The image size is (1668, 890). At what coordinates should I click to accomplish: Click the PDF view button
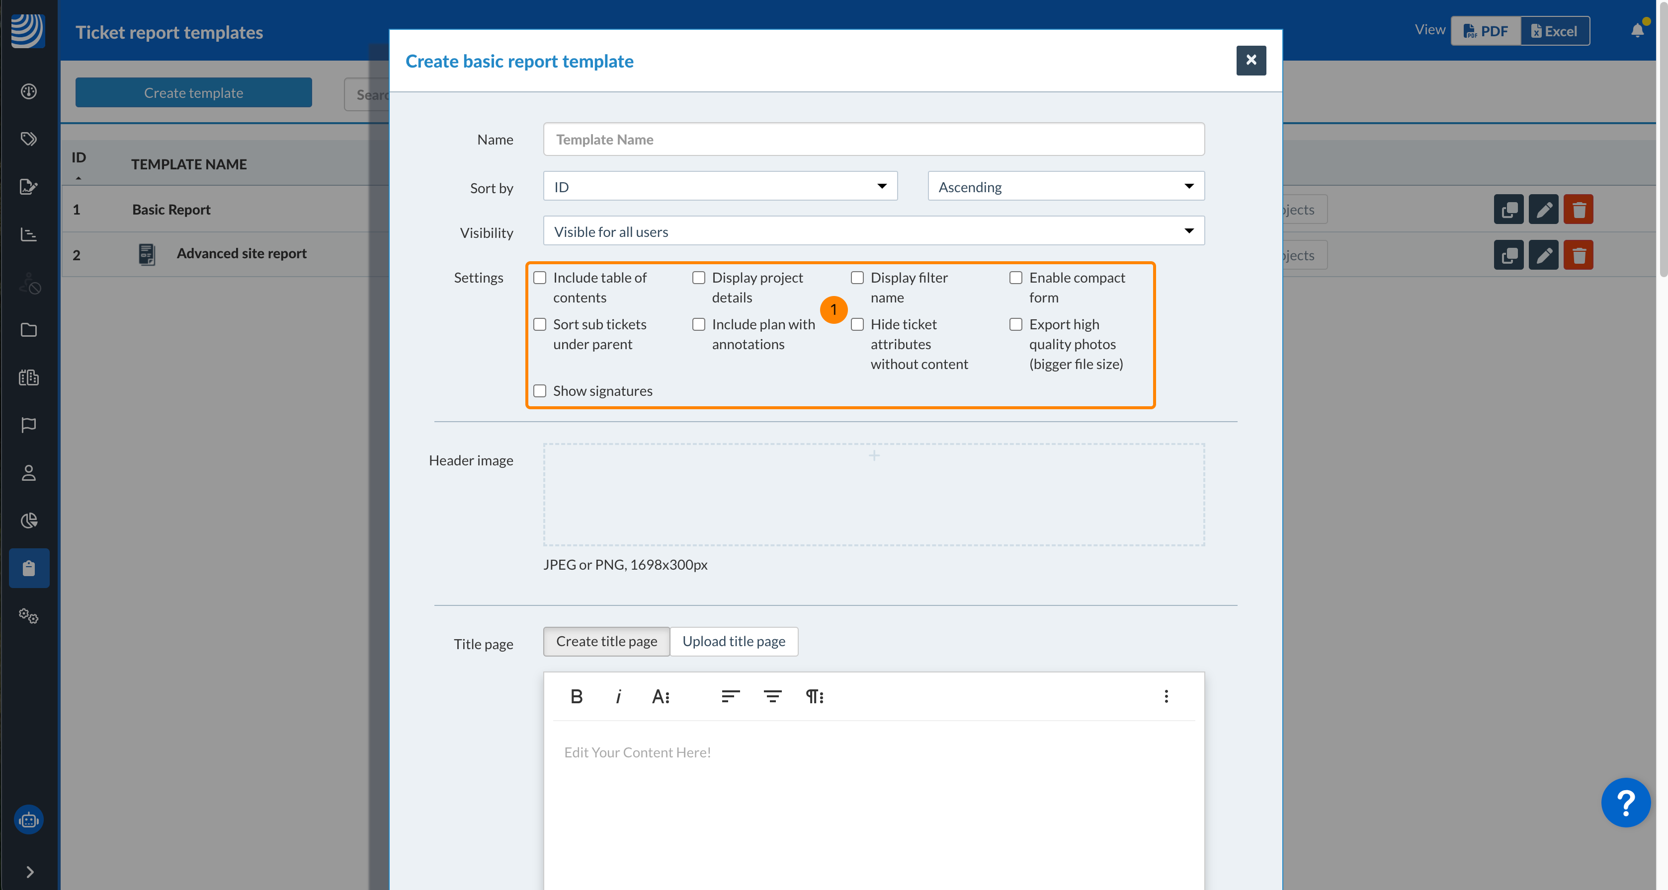click(1486, 31)
